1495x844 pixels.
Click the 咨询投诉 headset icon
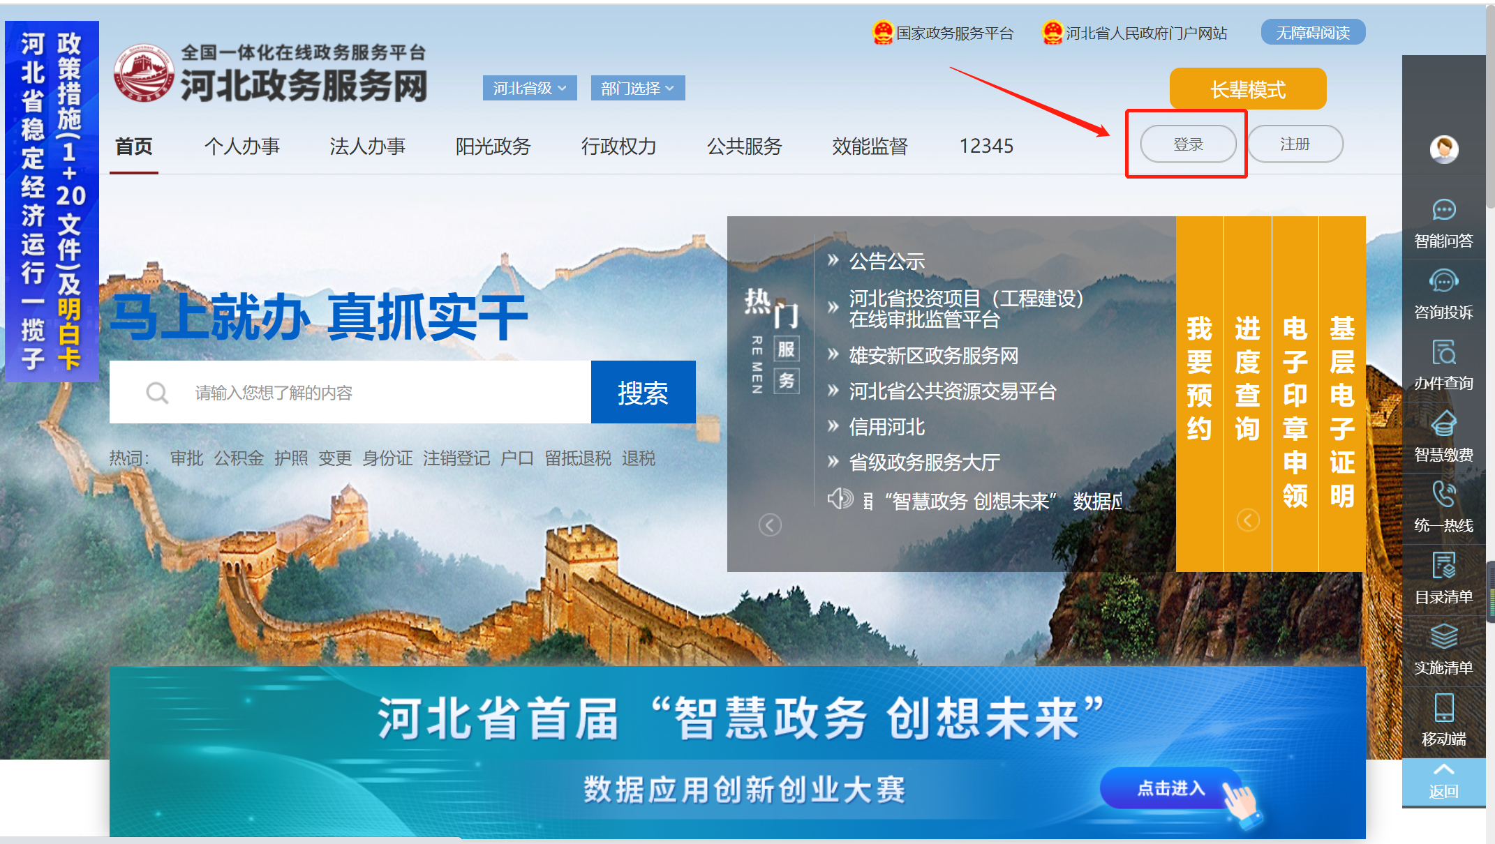[x=1443, y=281]
